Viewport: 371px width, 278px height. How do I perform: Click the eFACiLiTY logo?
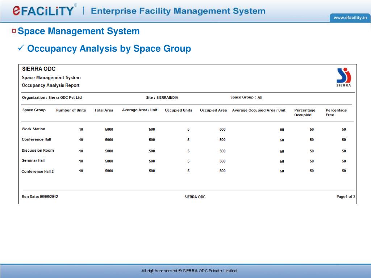[45, 10]
